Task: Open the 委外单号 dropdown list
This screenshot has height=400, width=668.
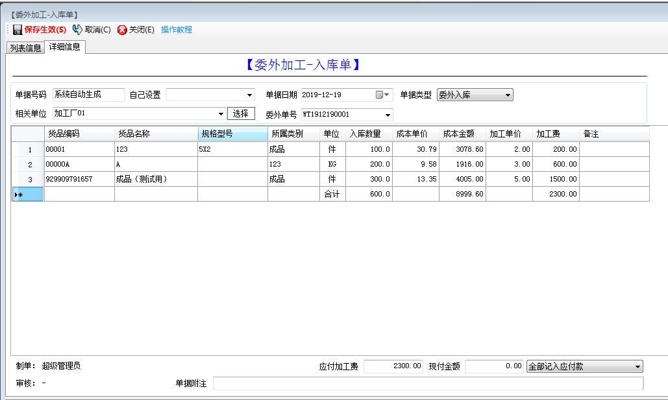Action: pyautogui.click(x=388, y=115)
